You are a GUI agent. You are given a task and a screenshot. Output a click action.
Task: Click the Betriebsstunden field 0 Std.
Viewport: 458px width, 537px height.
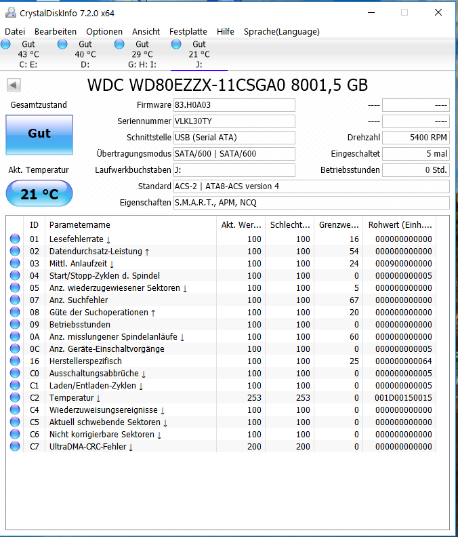tap(416, 170)
